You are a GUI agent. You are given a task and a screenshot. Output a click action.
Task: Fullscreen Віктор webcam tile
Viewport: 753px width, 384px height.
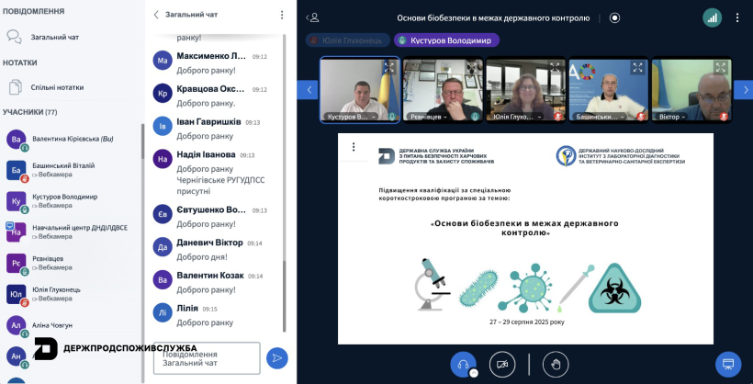coord(720,67)
